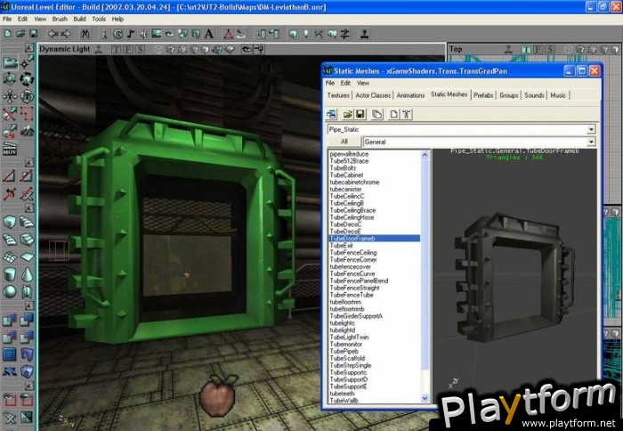Click mesh list scrollbar down arrow

pyautogui.click(x=425, y=398)
